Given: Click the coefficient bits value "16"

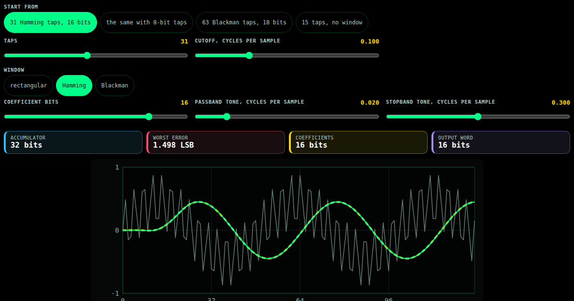Looking at the screenshot, I should coord(184,103).
